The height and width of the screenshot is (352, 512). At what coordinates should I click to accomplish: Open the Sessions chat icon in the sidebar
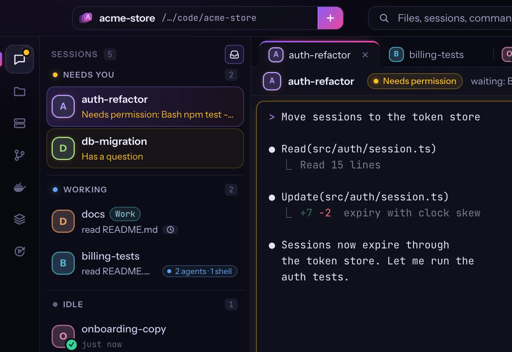[x=20, y=59]
